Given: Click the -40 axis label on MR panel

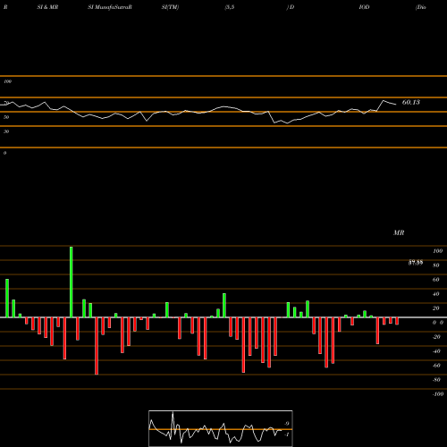Looking at the screenshot, I should tap(436, 351).
